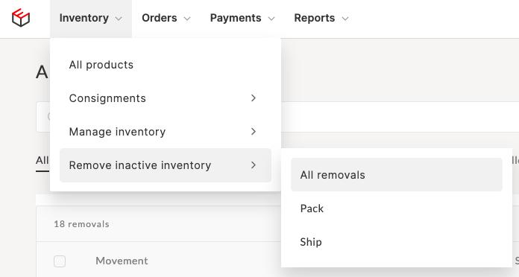Choose Ship in the submenu
519x277 pixels.
[x=397, y=242]
